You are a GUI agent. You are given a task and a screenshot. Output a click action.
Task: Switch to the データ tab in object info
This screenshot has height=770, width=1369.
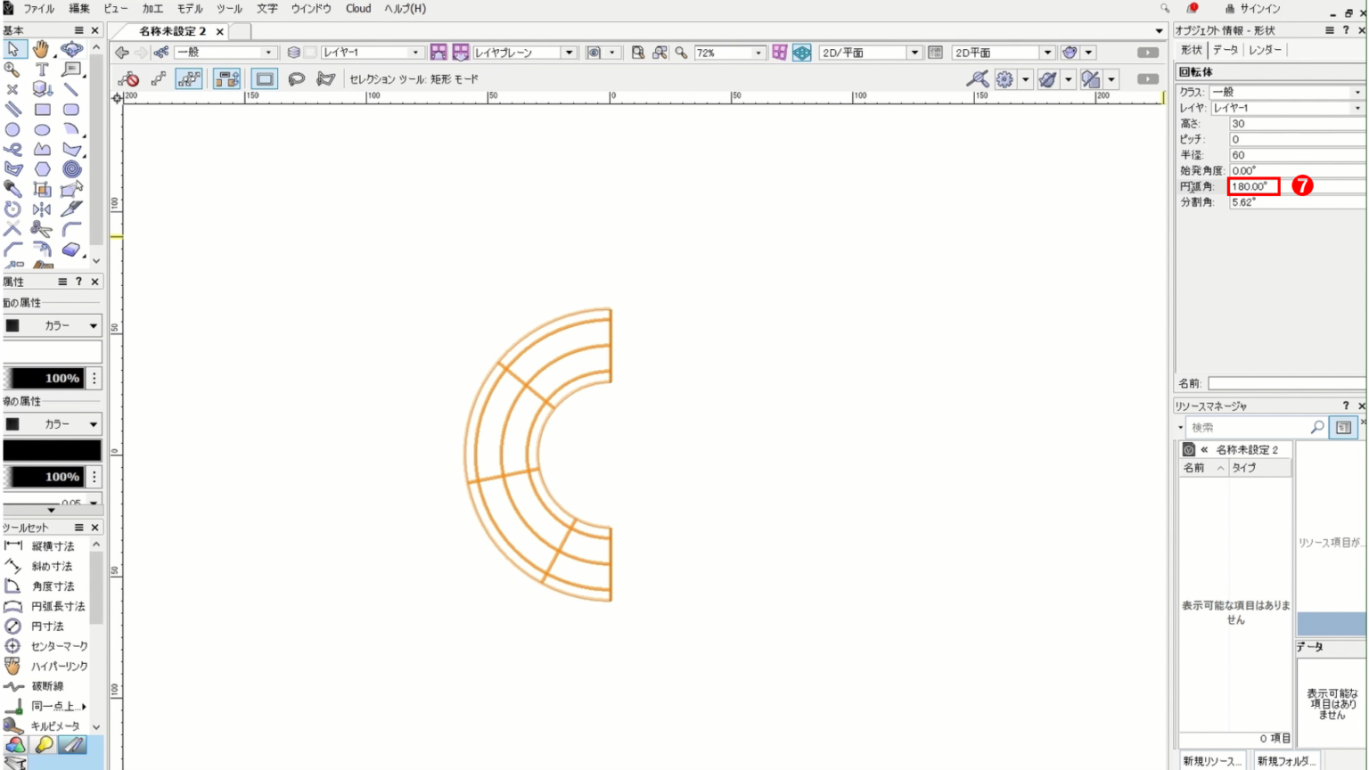click(1224, 50)
